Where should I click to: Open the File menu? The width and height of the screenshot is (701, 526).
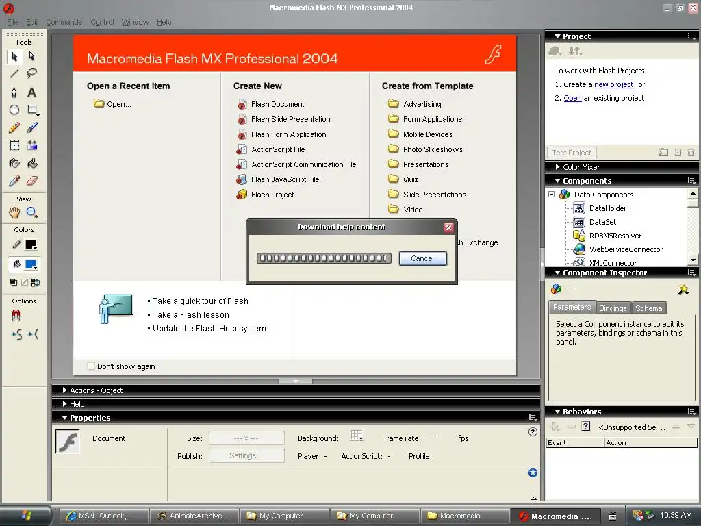tap(12, 22)
